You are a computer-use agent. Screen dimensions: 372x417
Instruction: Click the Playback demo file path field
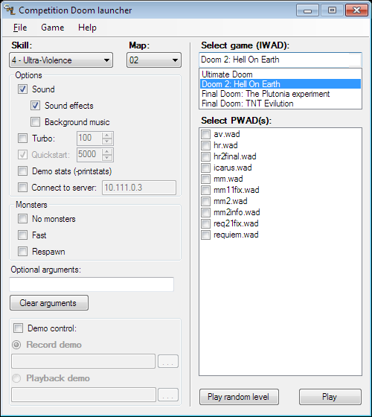point(83,395)
